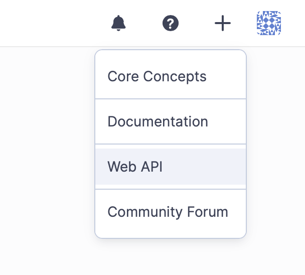
Task: View the Documentation page
Action: coord(158,121)
